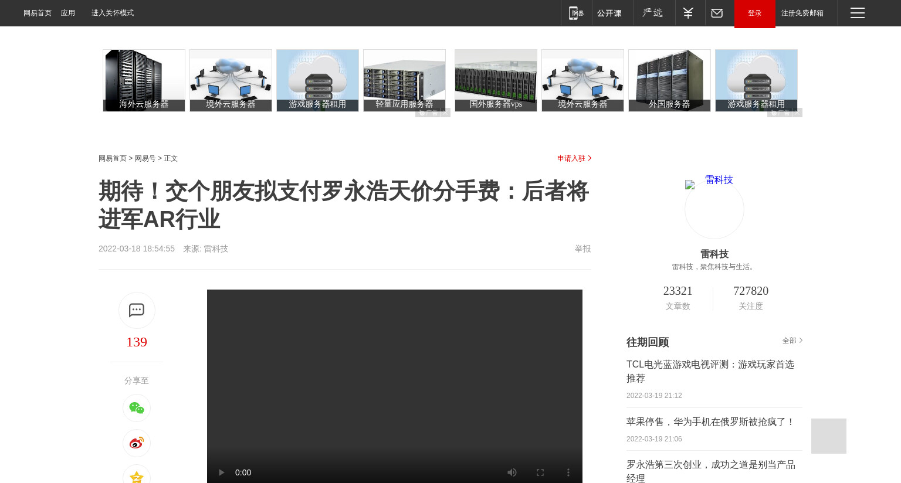The width and height of the screenshot is (901, 483).
Task: Click 网易首页 breadcrumb link
Action: point(113,158)
